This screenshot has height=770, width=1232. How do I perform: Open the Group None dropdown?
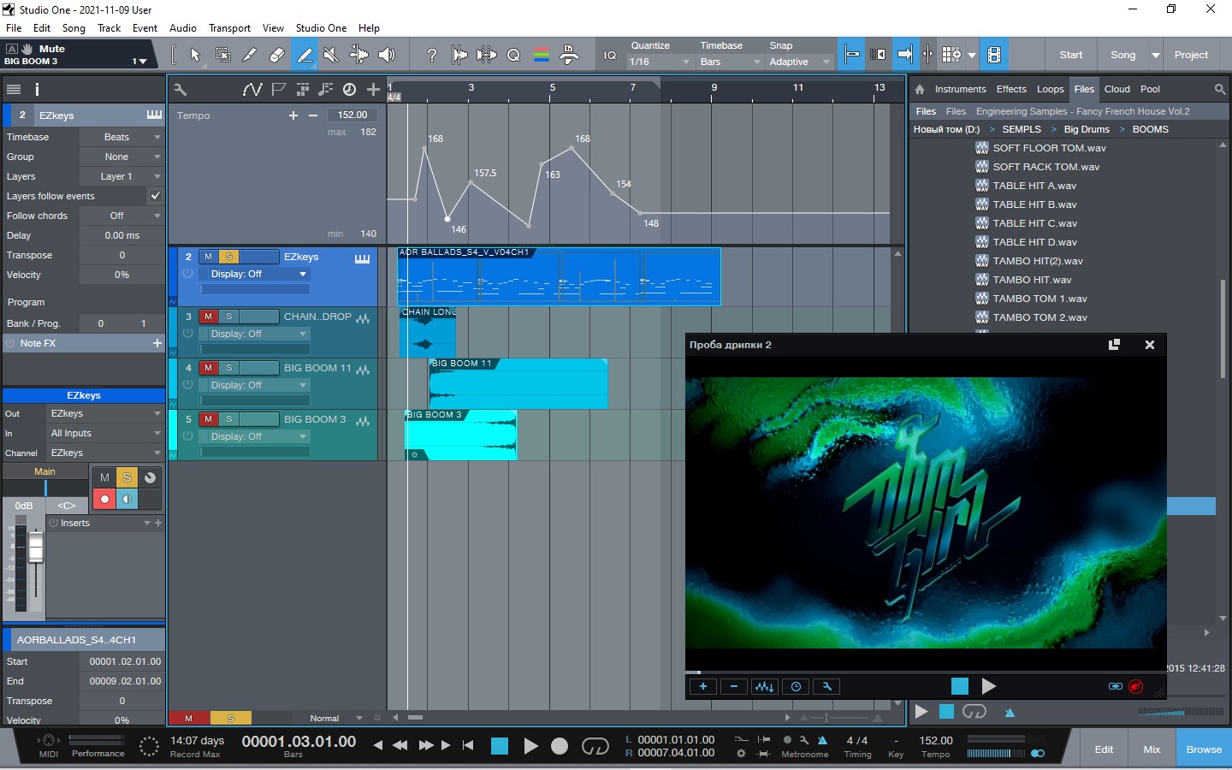[x=121, y=157]
